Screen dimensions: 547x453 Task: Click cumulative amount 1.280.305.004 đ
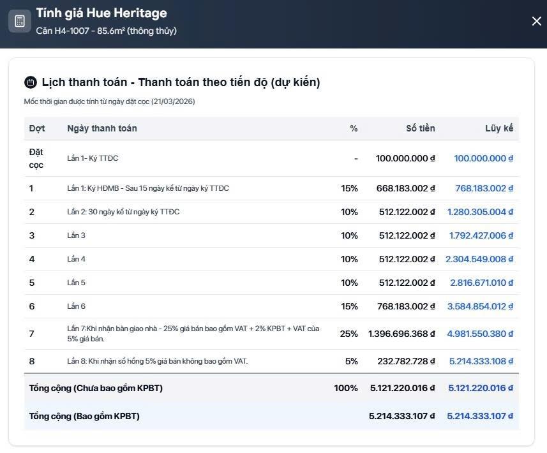point(480,212)
